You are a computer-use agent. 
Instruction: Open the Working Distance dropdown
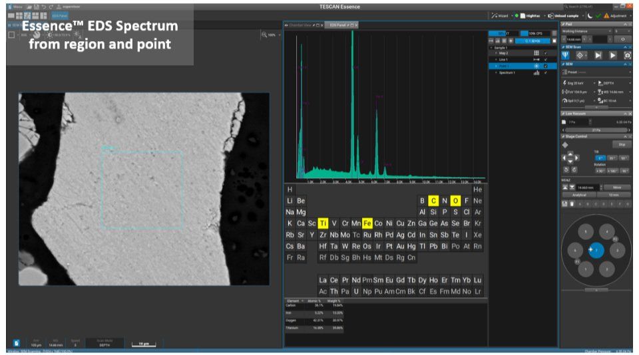(587, 31)
